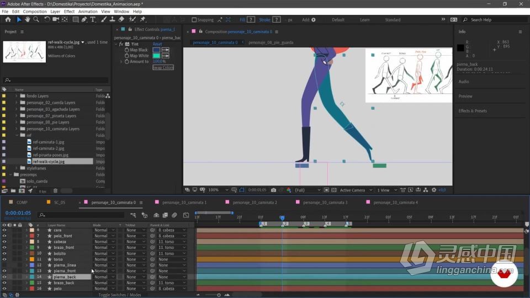
Task: Select the Camera tool
Action: pos(56,20)
